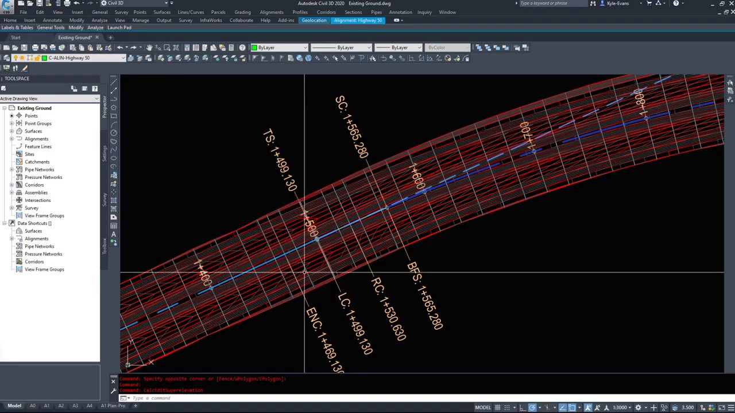This screenshot has height=413, width=735.
Task: Click the Plot printer icon in title bar
Action: [67, 3]
